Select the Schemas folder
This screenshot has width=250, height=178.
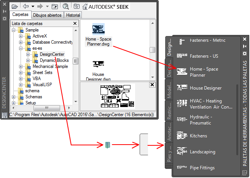pos(33,97)
